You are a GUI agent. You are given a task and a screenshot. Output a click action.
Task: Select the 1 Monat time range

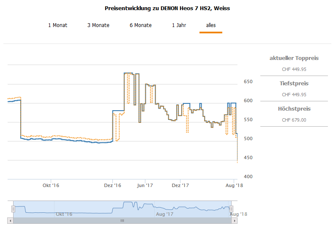point(57,25)
